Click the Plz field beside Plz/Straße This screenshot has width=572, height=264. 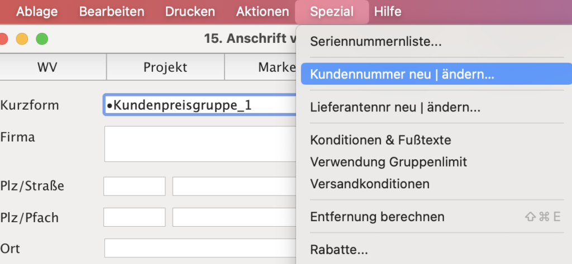coord(134,186)
